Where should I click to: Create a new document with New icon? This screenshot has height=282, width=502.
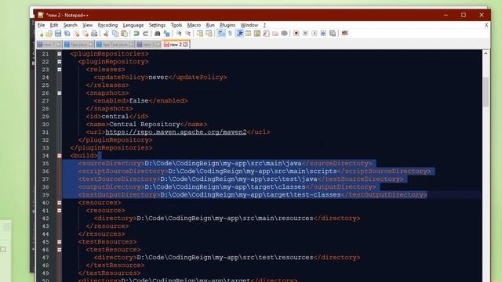(40, 34)
